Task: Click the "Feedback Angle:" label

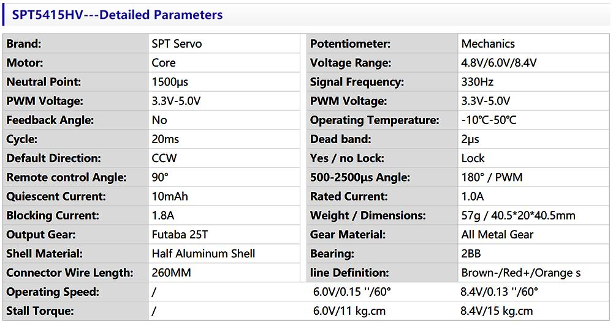Action: [x=50, y=120]
